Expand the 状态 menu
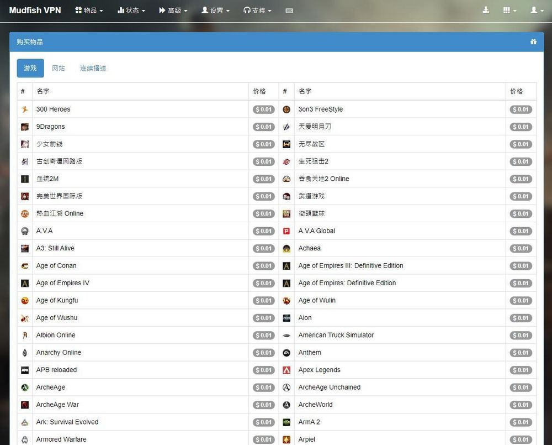Viewport: 552px width, 445px height. 131,11
